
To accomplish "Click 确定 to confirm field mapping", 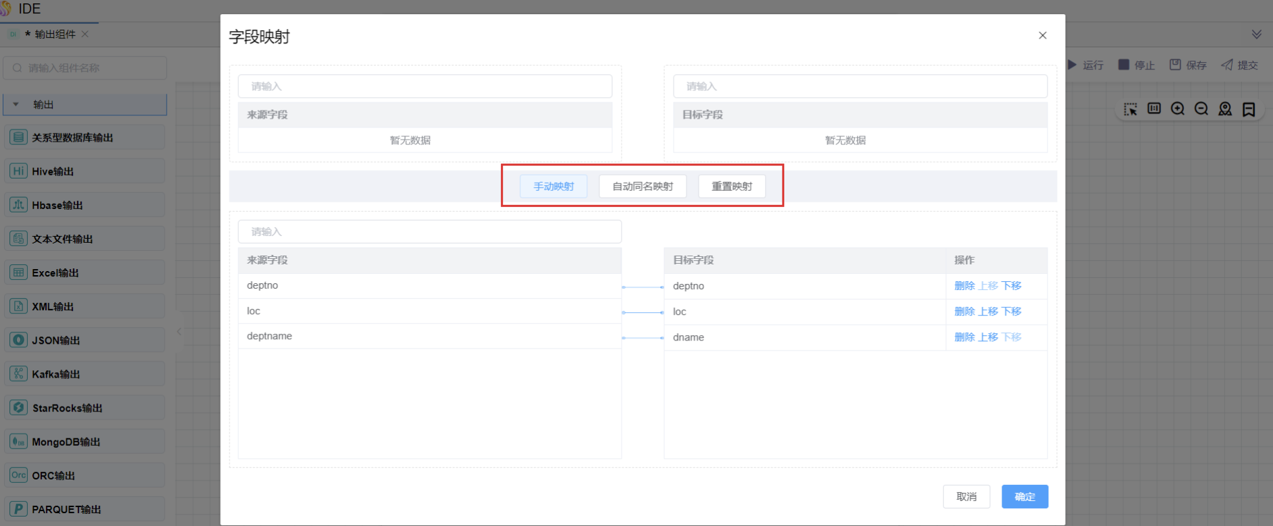I will coord(1025,496).
